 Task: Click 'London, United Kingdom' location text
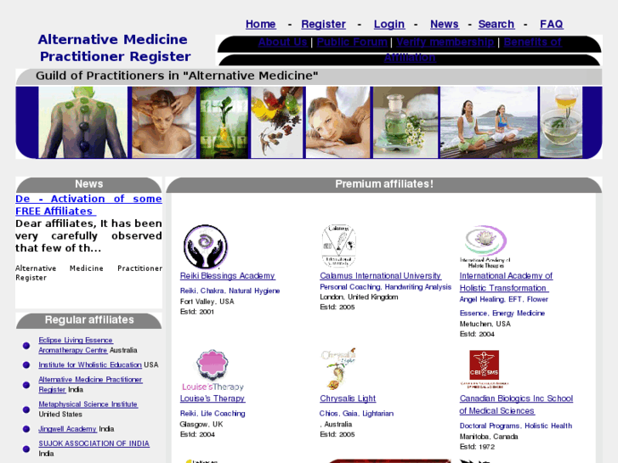pos(359,296)
